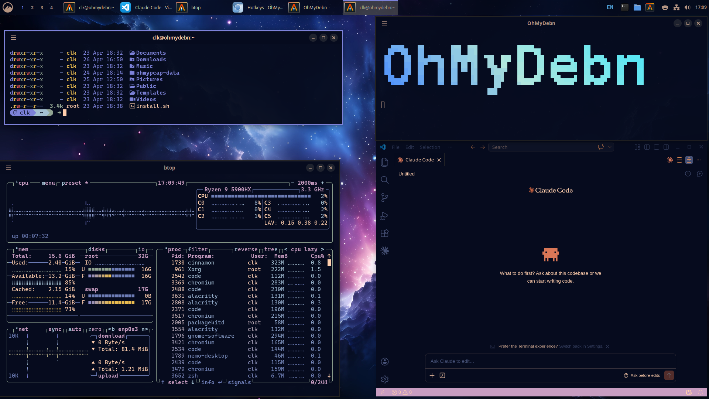Click the signals option in btop
The image size is (709, 399).
239,382
